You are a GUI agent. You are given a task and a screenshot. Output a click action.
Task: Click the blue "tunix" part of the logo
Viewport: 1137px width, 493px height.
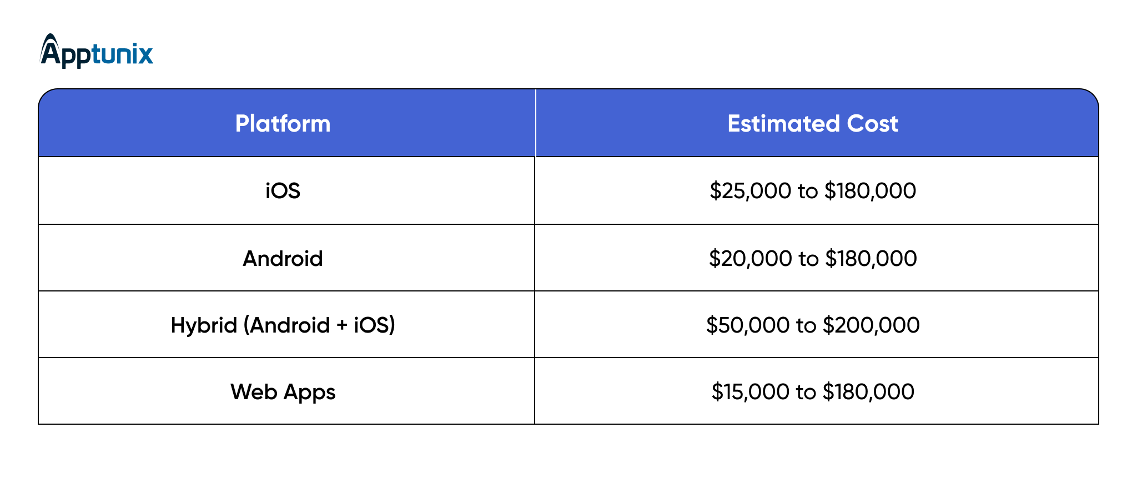click(x=122, y=54)
